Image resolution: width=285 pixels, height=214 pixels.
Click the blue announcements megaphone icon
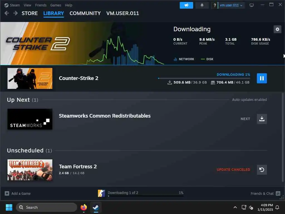186,5
